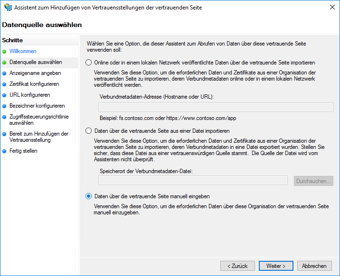Click the blue bullet beside Anzeigename angeben
The width and height of the screenshot is (340, 276).
click(5, 74)
